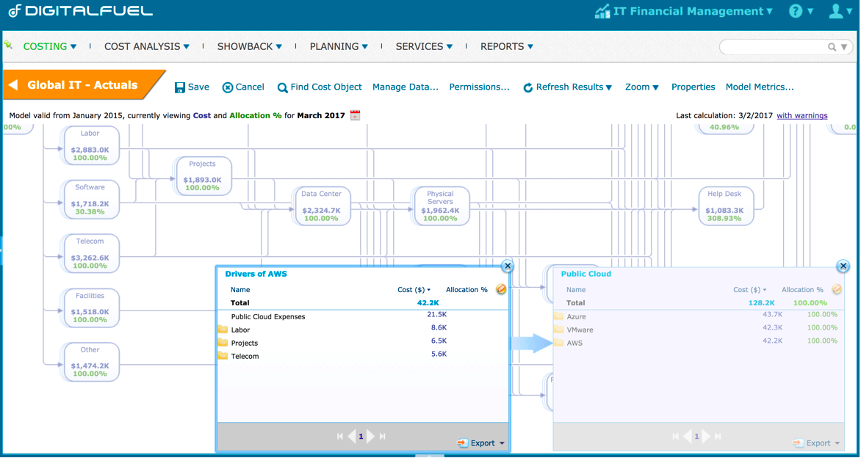861x458 pixels.
Task: Click the Name column header in Public Cloud
Action: [x=576, y=290]
